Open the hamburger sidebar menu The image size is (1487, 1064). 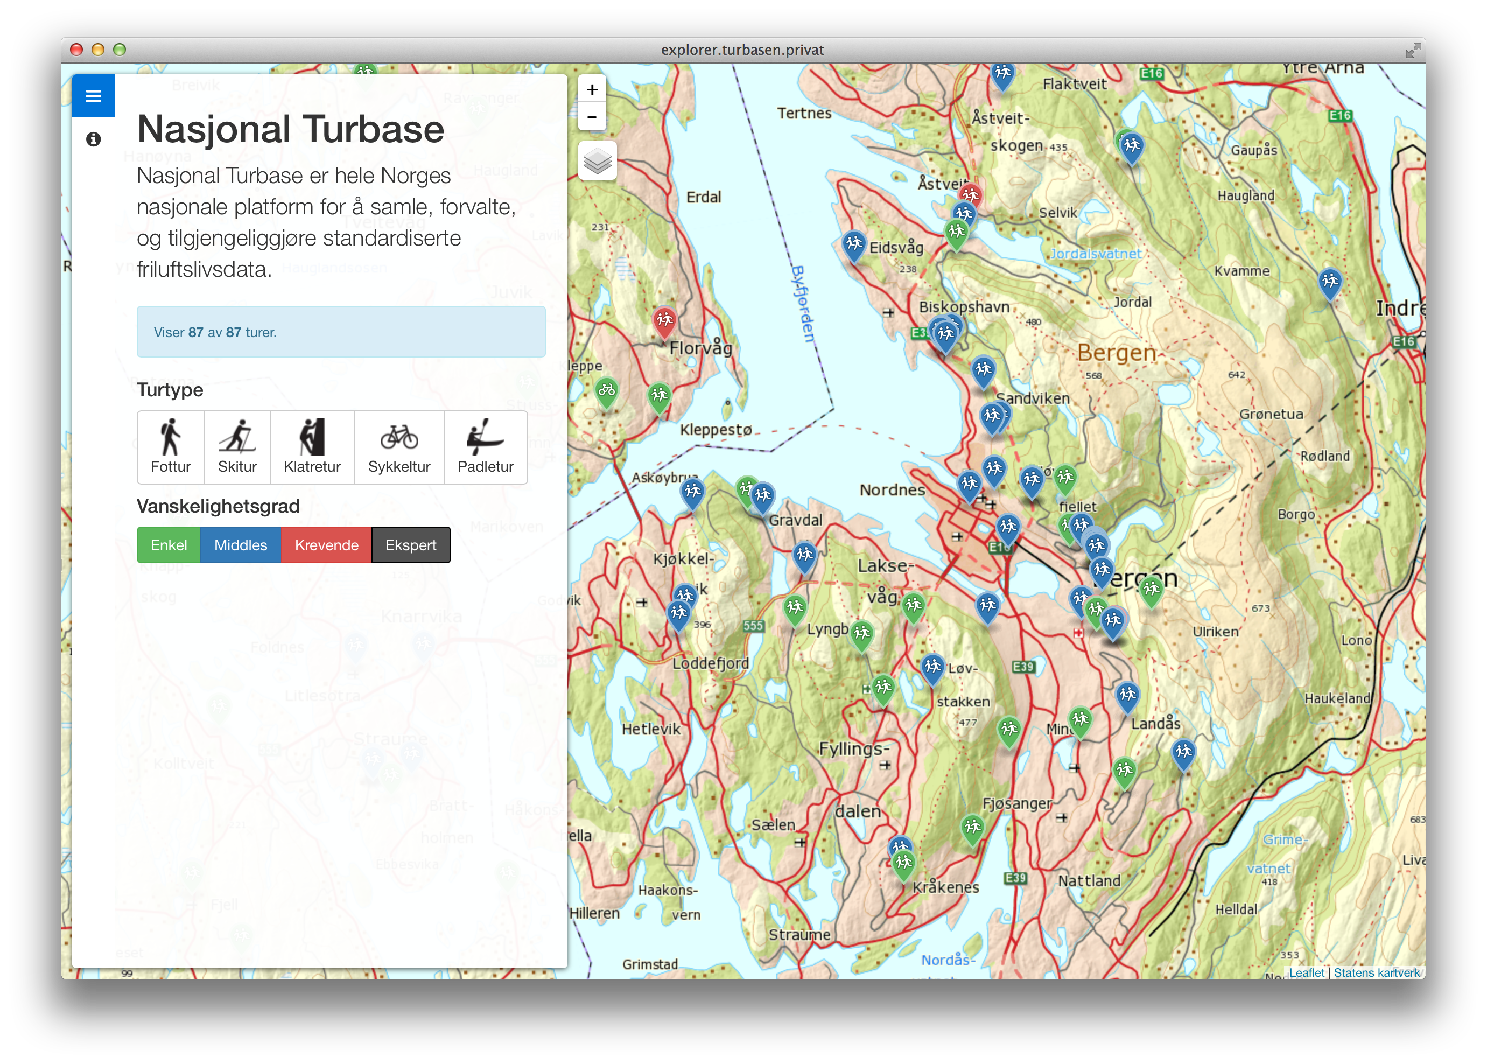point(93,96)
